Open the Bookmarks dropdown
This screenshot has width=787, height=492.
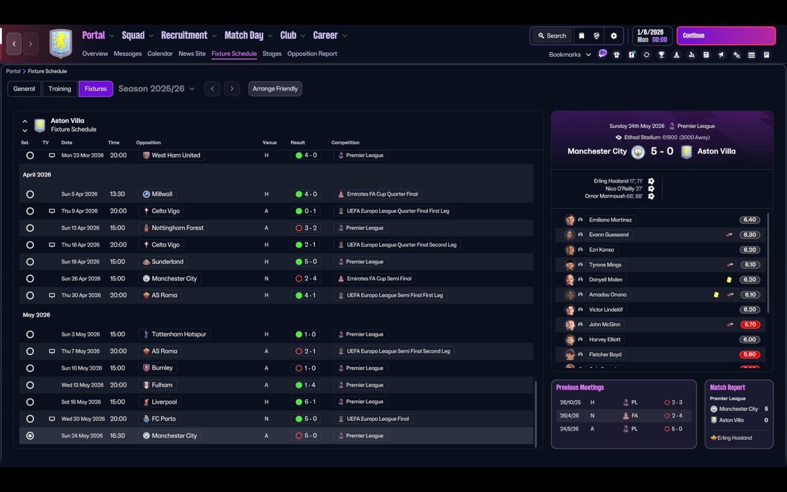pyautogui.click(x=570, y=55)
